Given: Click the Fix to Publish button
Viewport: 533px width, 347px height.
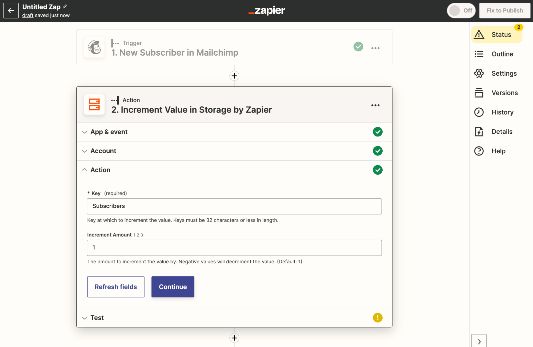Looking at the screenshot, I should (x=504, y=11).
